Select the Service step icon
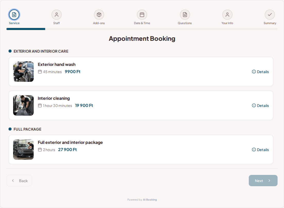Screen dimensions: 284x208 (14, 15)
